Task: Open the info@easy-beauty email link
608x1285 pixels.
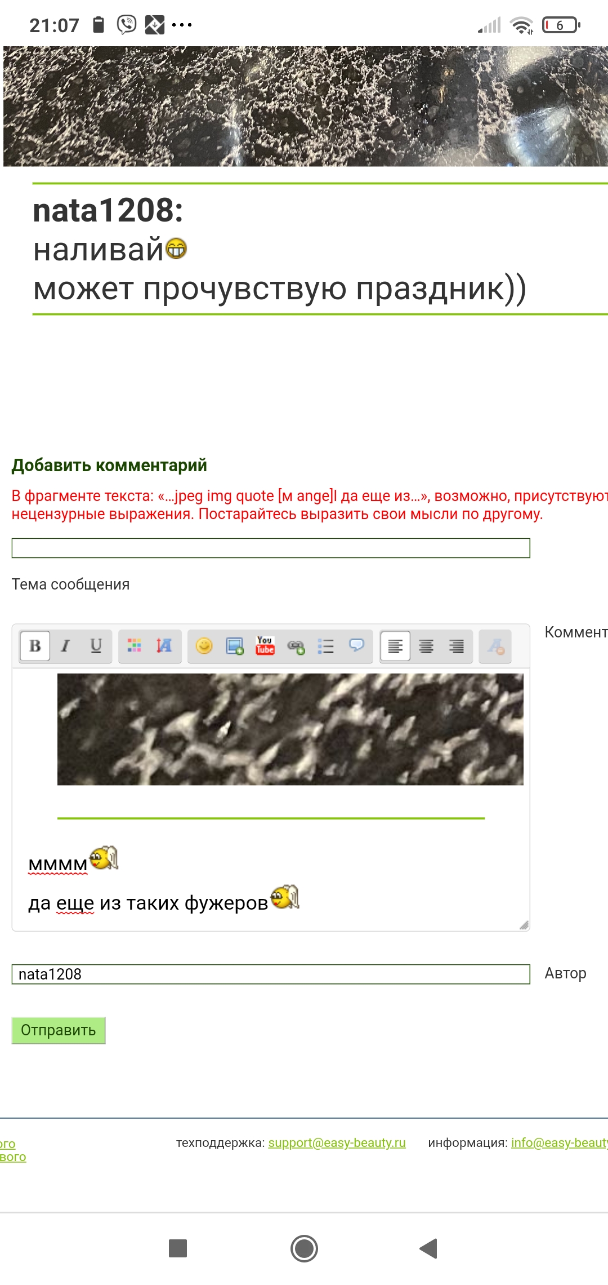Action: point(559,1142)
